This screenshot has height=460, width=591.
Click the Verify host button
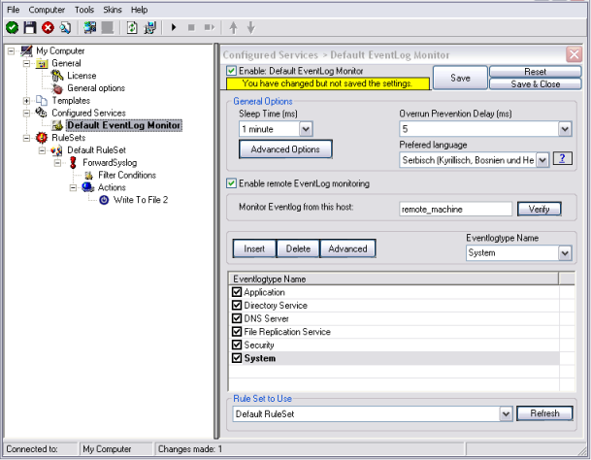coord(539,209)
